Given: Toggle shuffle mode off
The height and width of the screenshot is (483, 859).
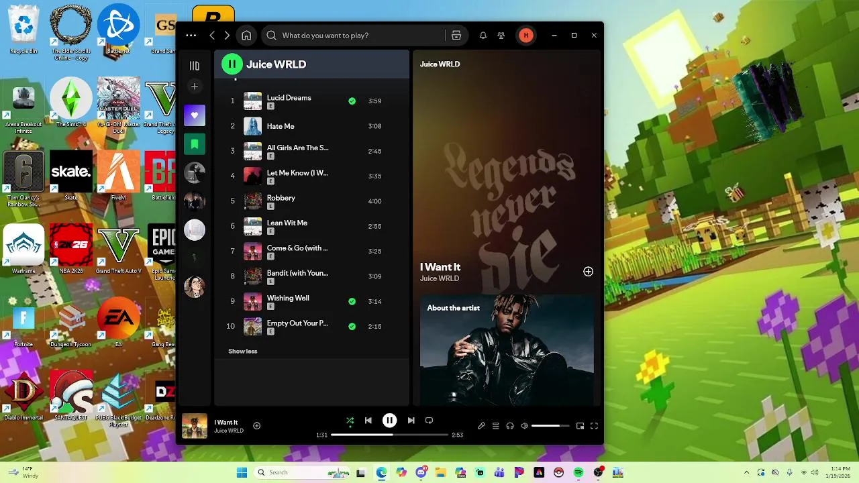Looking at the screenshot, I should (x=350, y=421).
